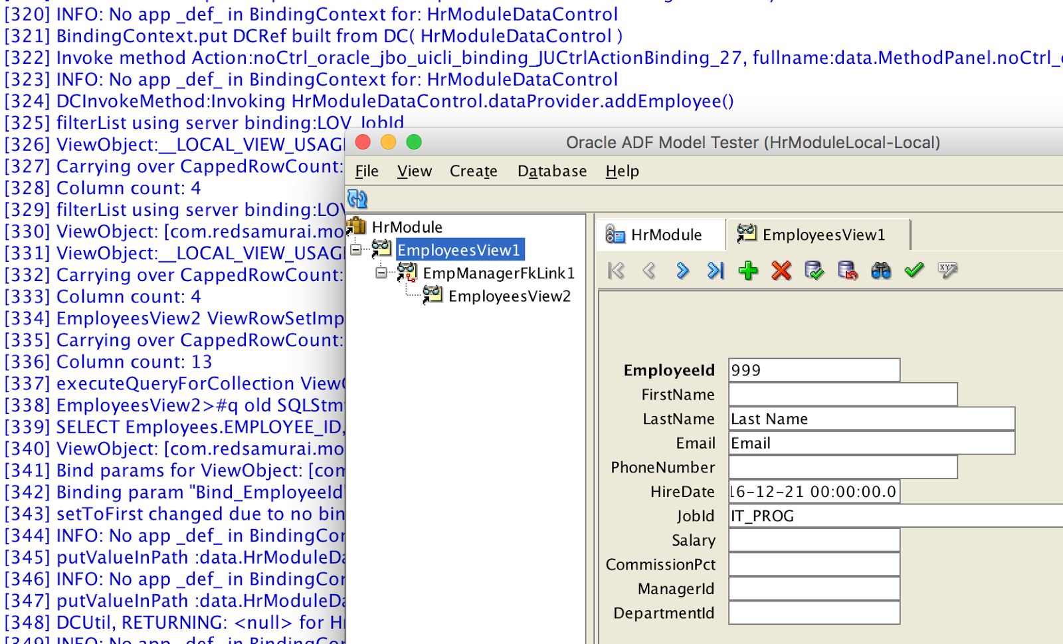The width and height of the screenshot is (1063, 644).
Task: Click the LastName input field
Action: tap(872, 419)
